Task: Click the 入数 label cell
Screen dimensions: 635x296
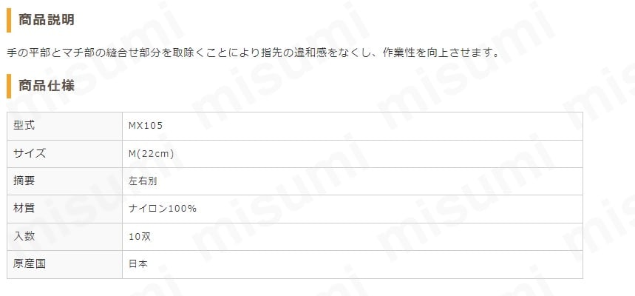Action: (65, 236)
